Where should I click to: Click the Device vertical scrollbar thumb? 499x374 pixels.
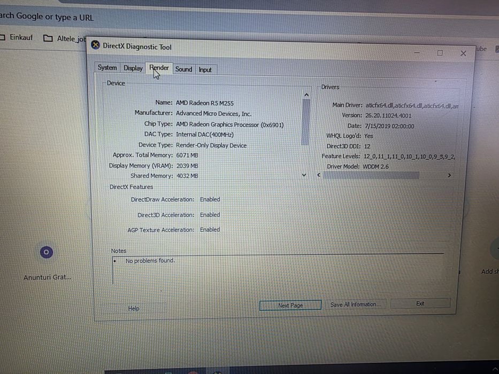(x=305, y=122)
